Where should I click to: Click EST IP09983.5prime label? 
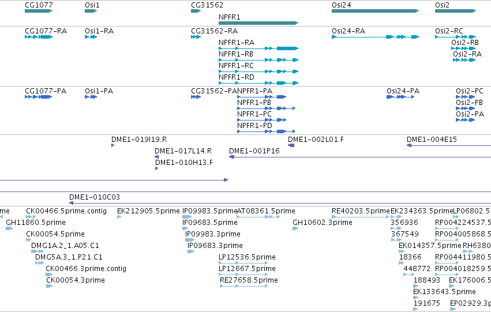[209, 211]
